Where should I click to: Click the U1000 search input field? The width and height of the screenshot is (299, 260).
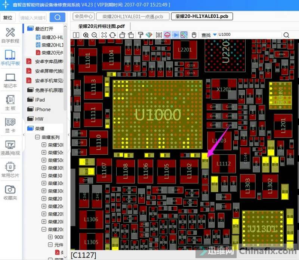pos(249,35)
